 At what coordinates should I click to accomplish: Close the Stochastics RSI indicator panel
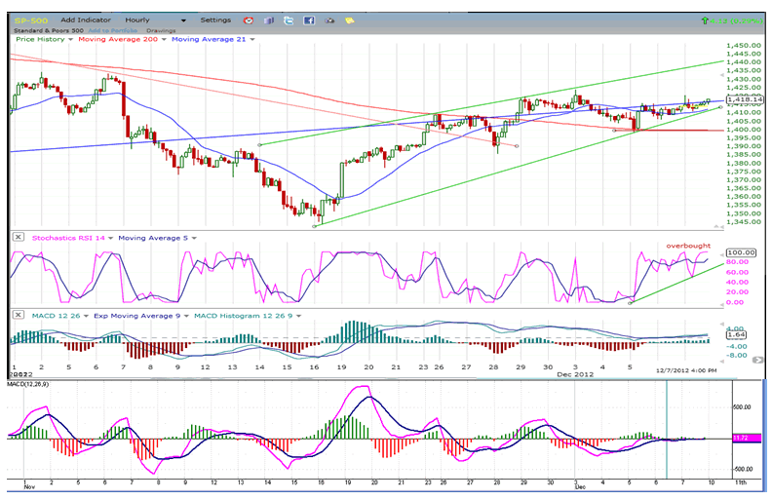17,237
